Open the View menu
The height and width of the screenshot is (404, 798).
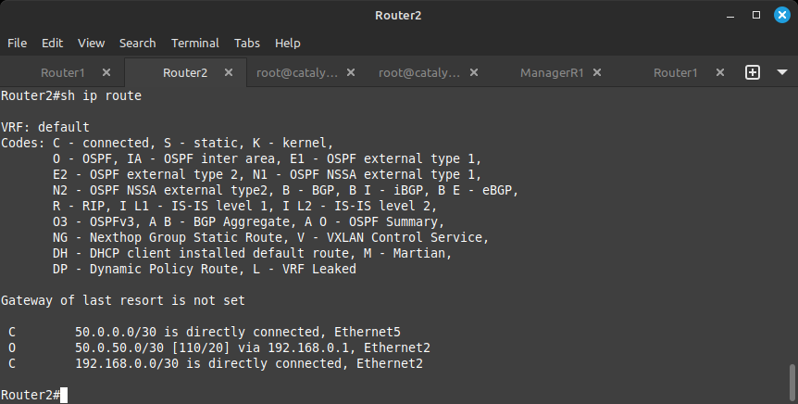click(x=91, y=44)
